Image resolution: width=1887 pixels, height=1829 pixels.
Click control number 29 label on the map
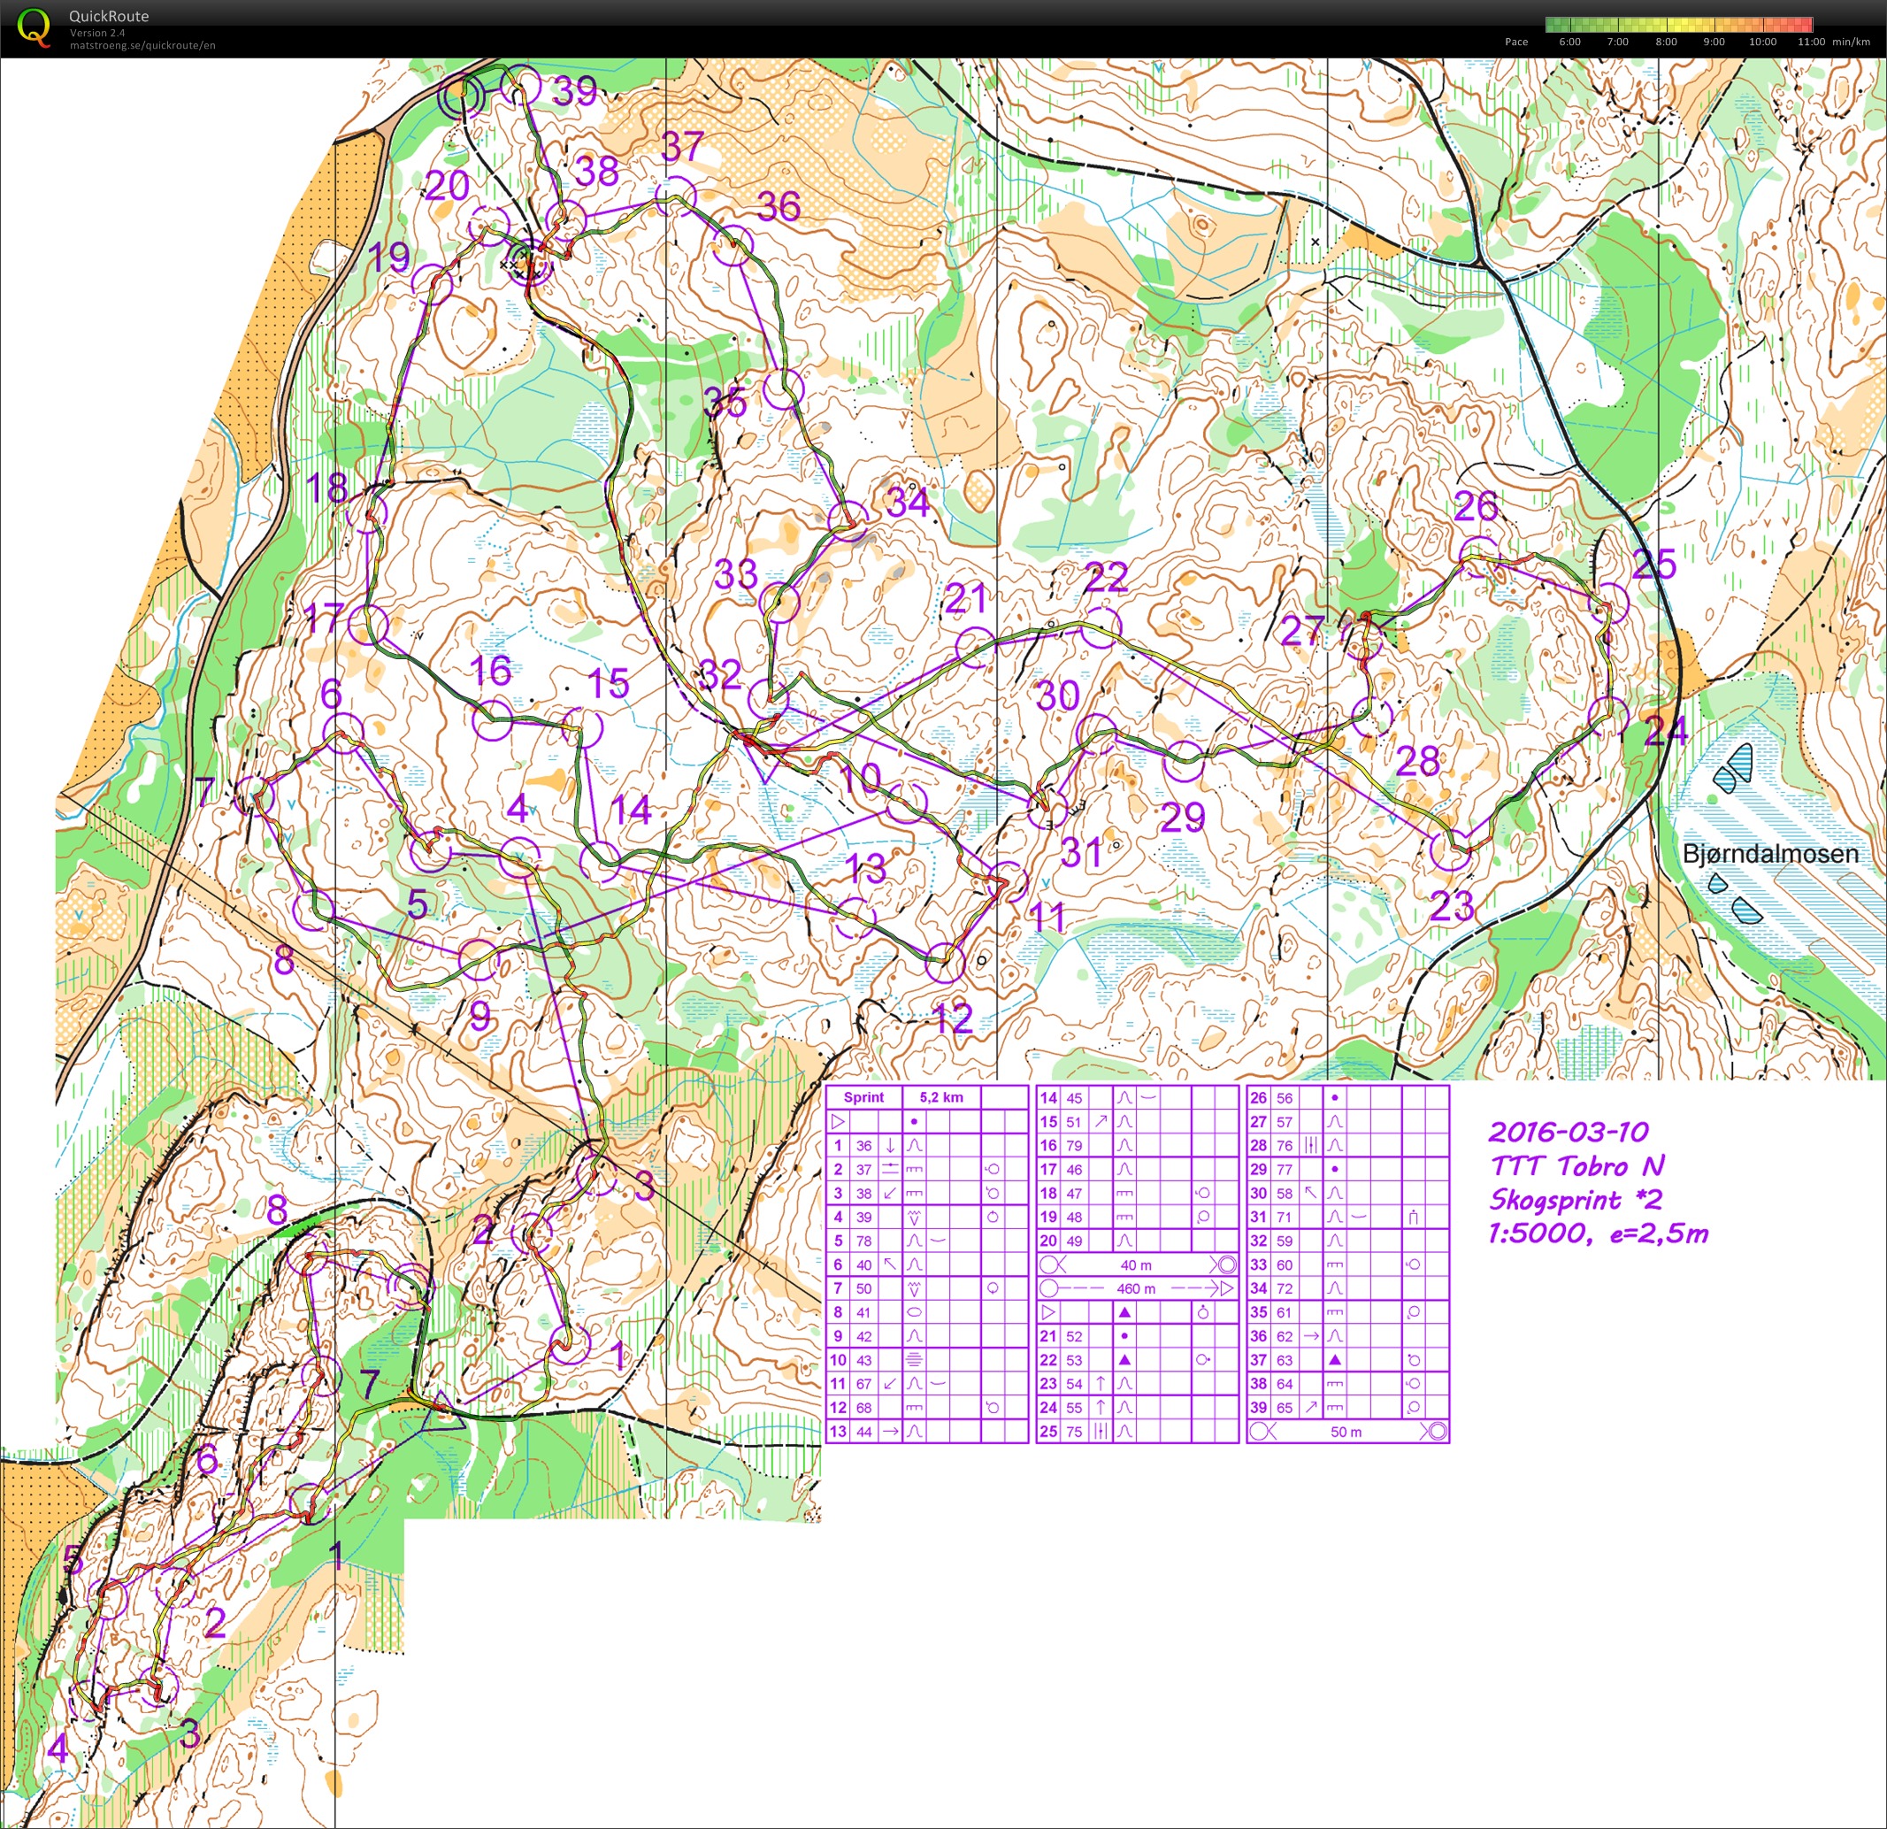1183,817
